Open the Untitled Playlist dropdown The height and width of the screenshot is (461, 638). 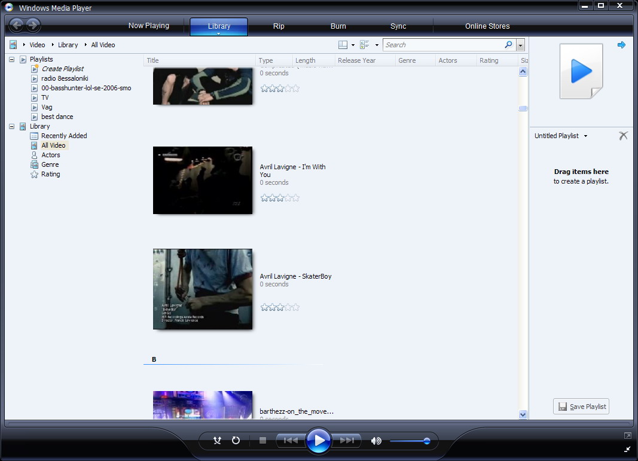585,136
